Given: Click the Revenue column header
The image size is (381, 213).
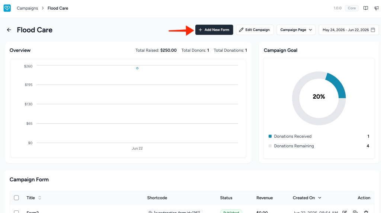Looking at the screenshot, I should coord(265,198).
